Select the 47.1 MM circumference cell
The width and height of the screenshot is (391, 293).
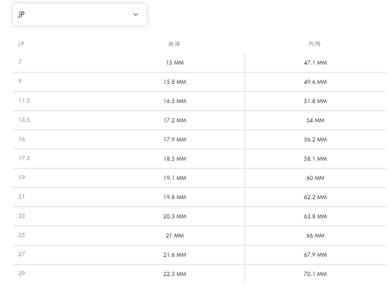315,63
